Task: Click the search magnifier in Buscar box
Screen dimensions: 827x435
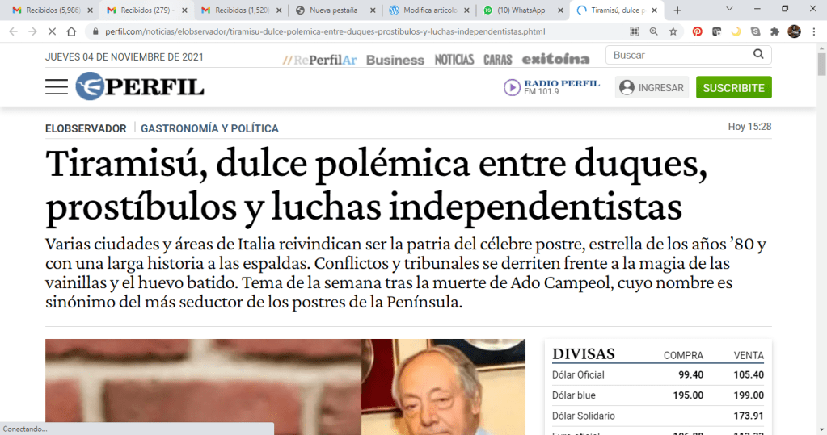Action: pyautogui.click(x=758, y=55)
